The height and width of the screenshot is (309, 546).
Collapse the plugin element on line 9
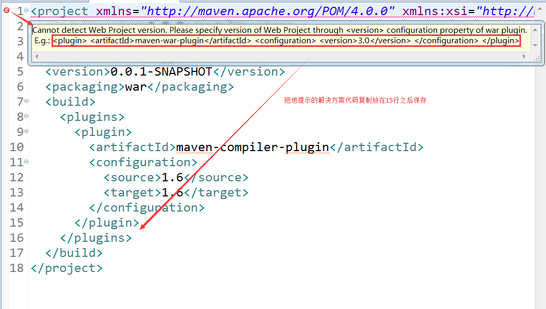[x=27, y=132]
